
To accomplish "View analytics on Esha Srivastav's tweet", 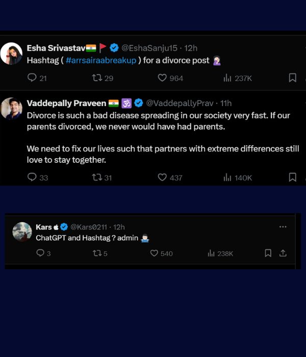I will pos(227,78).
